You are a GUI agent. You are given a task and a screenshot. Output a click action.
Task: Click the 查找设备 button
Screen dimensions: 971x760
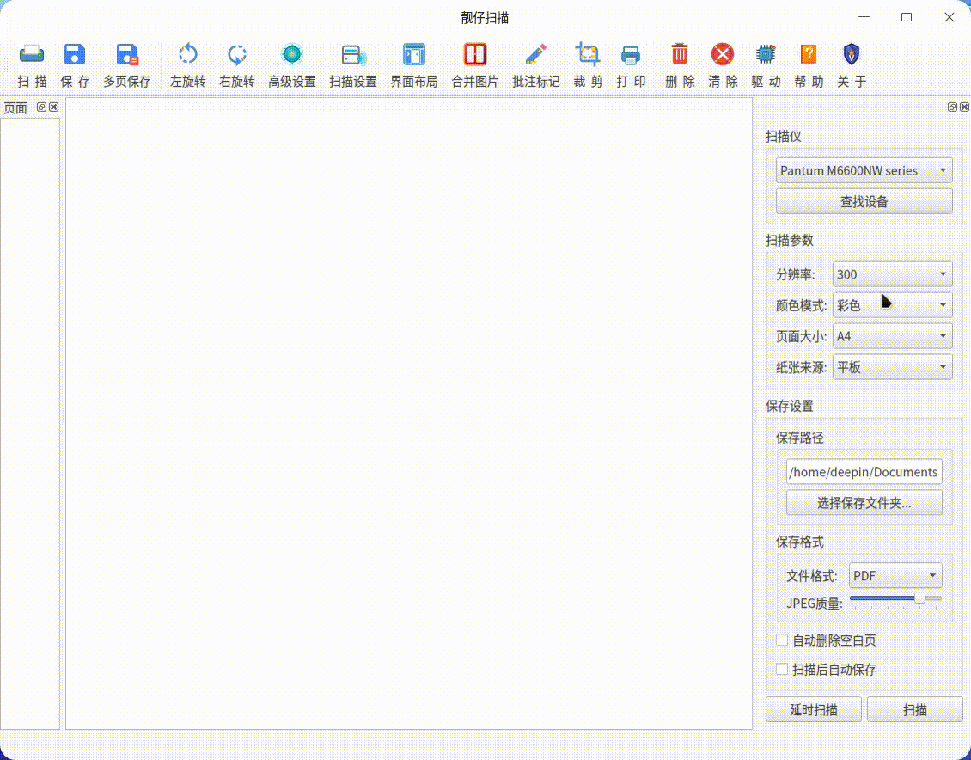(x=864, y=201)
